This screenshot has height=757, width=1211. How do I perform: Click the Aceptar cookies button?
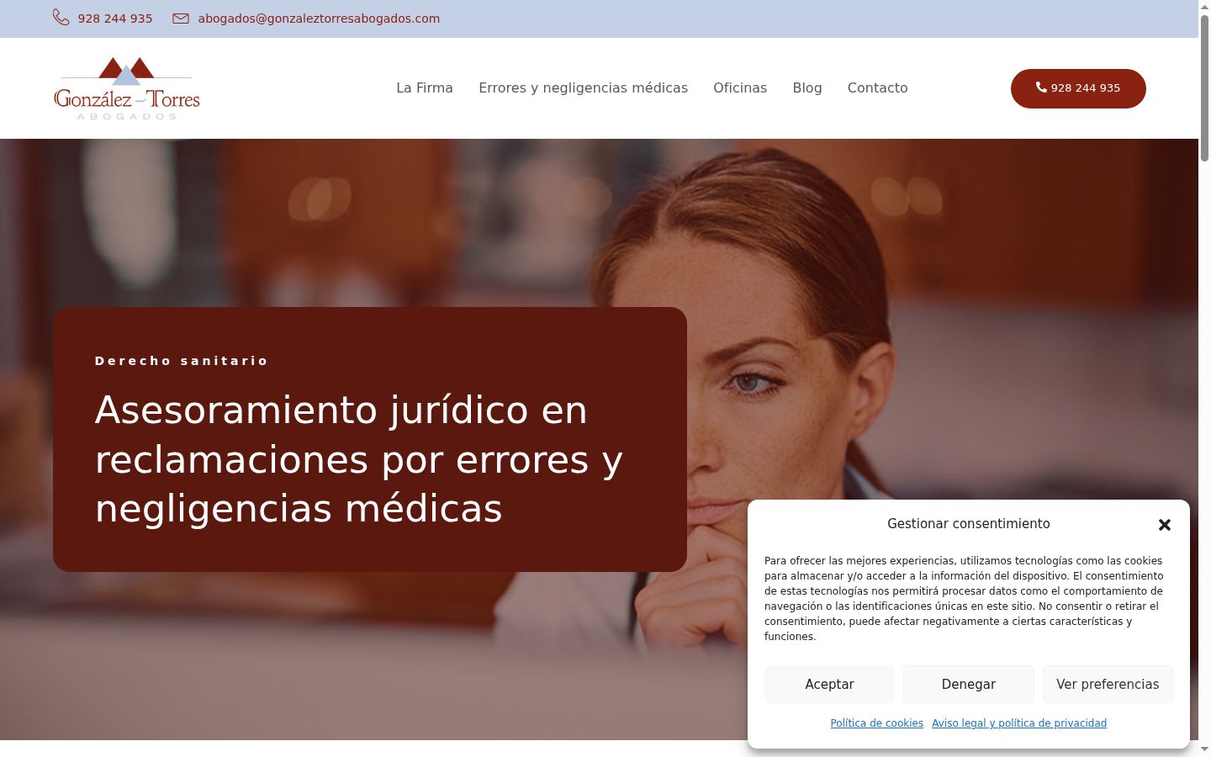[x=829, y=684]
